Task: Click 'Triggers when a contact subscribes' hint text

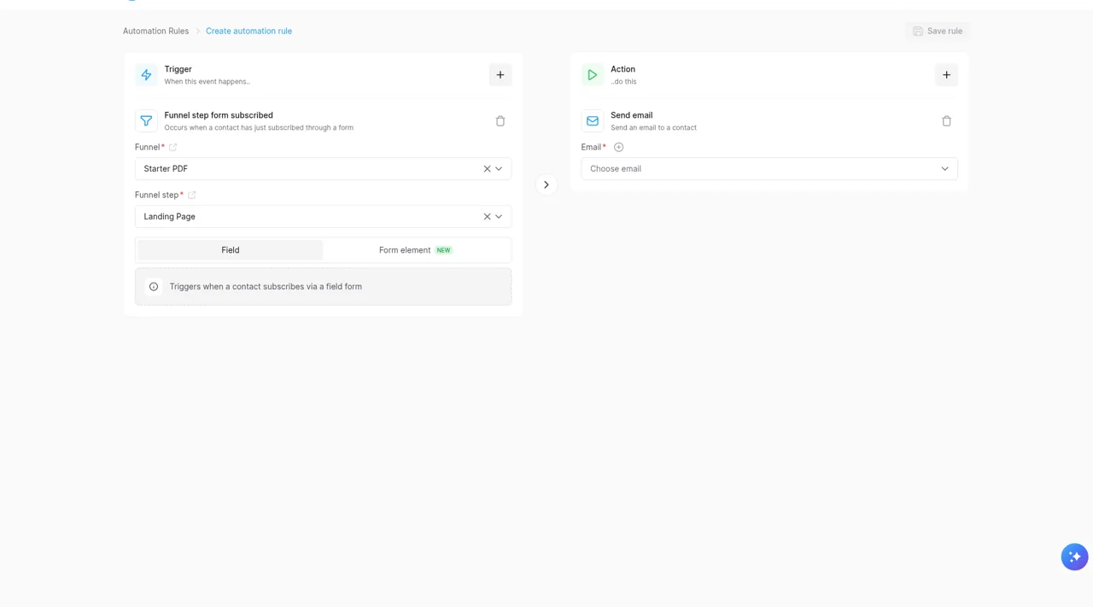Action: point(266,287)
